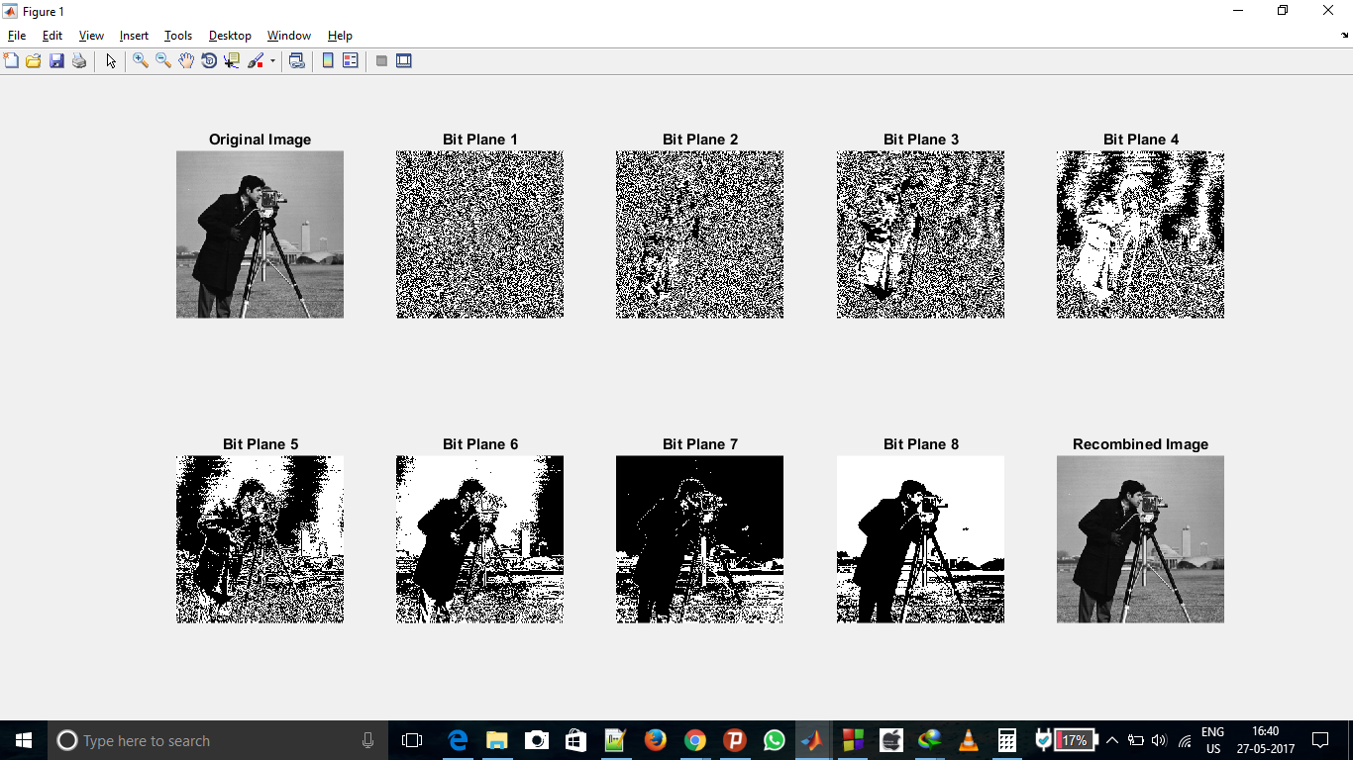The image size is (1353, 760).
Task: Expand the Brush color dropdown arrow
Action: (272, 61)
